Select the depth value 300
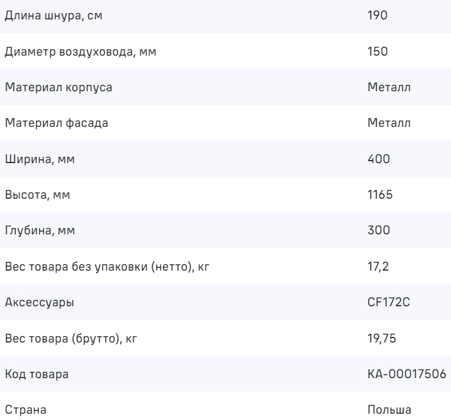The width and height of the screenshot is (451, 420). (x=379, y=231)
